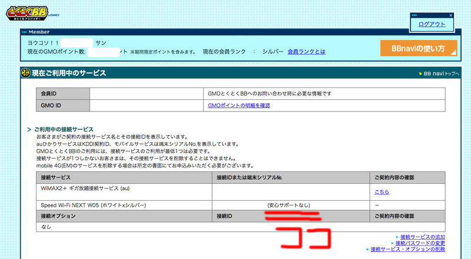Click the 会員ID header cell
The image size is (471, 259).
coord(63,93)
